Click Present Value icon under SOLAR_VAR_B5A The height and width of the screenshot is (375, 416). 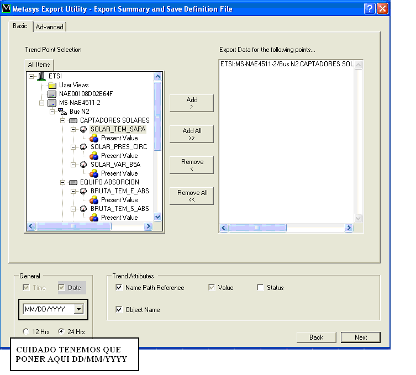click(94, 173)
